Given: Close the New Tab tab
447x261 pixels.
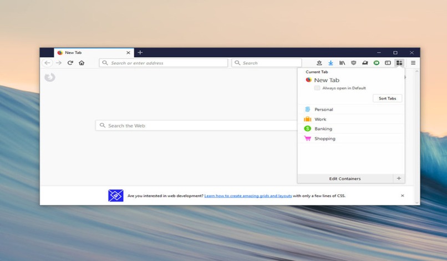Looking at the screenshot, I should pos(128,53).
